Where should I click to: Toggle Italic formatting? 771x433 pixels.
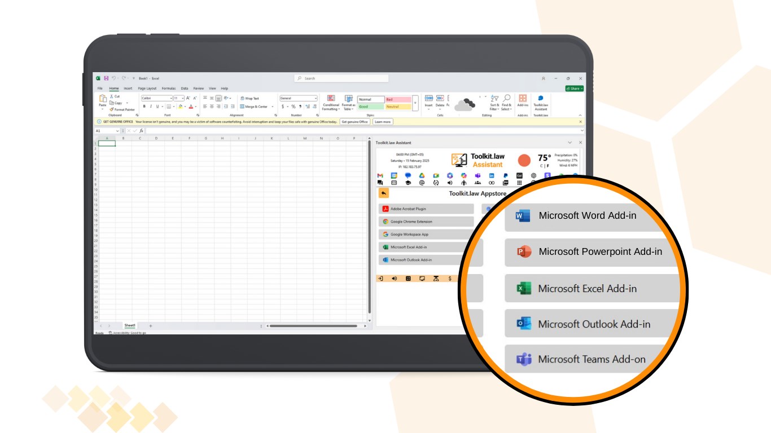click(x=151, y=106)
